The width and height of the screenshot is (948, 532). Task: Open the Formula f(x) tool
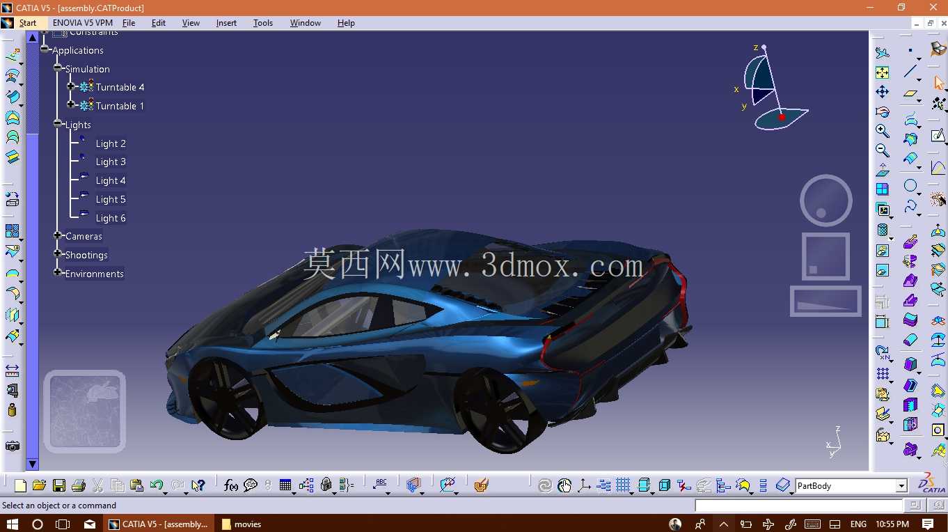pyautogui.click(x=231, y=485)
